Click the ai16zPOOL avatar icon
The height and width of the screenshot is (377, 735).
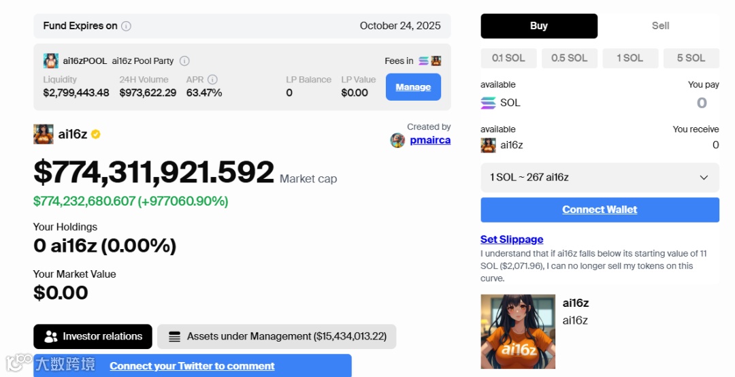coord(50,61)
